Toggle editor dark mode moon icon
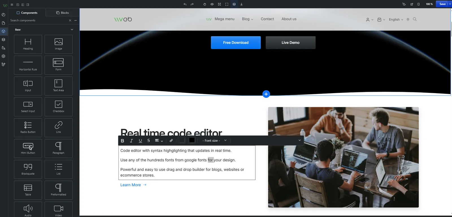 404,4
